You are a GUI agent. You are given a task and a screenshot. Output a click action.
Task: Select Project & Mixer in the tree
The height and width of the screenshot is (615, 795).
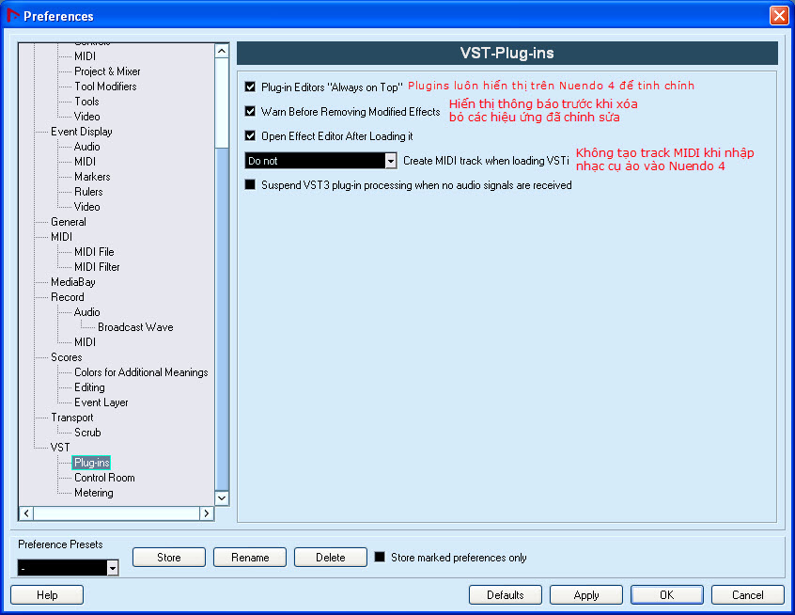click(107, 71)
